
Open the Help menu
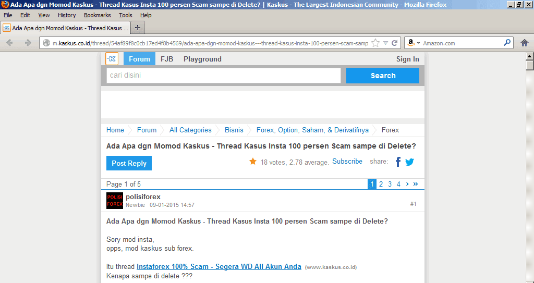(146, 15)
